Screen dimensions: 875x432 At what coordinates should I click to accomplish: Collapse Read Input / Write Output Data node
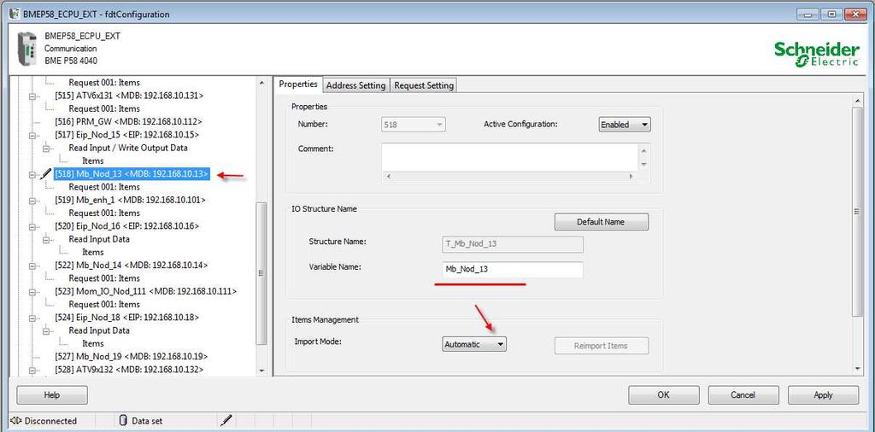(x=46, y=148)
